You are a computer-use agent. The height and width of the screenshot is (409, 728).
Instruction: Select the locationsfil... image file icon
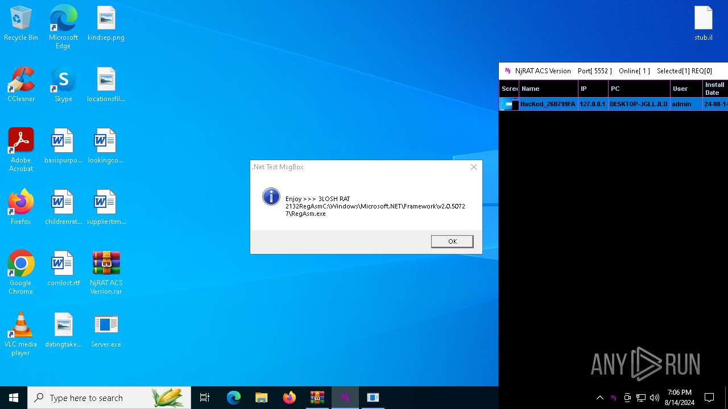pos(106,85)
